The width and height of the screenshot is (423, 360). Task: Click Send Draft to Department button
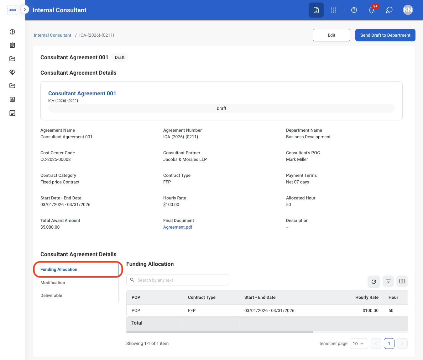(x=385, y=35)
